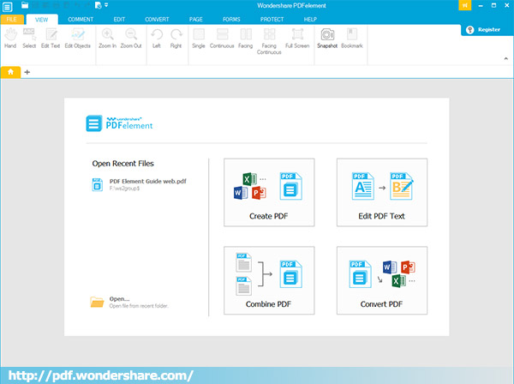Click the Home tab icon

pos(10,72)
